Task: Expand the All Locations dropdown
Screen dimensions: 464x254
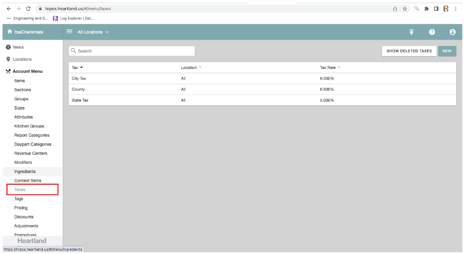Action: click(93, 32)
